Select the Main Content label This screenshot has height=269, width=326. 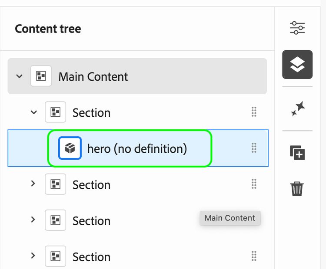pos(93,77)
